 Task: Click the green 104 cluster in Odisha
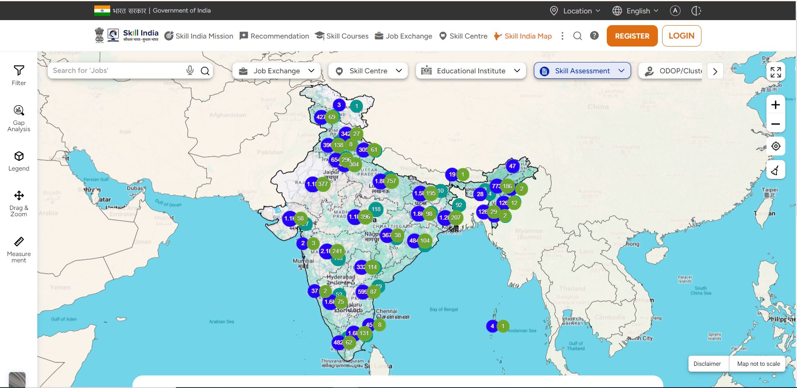(424, 241)
